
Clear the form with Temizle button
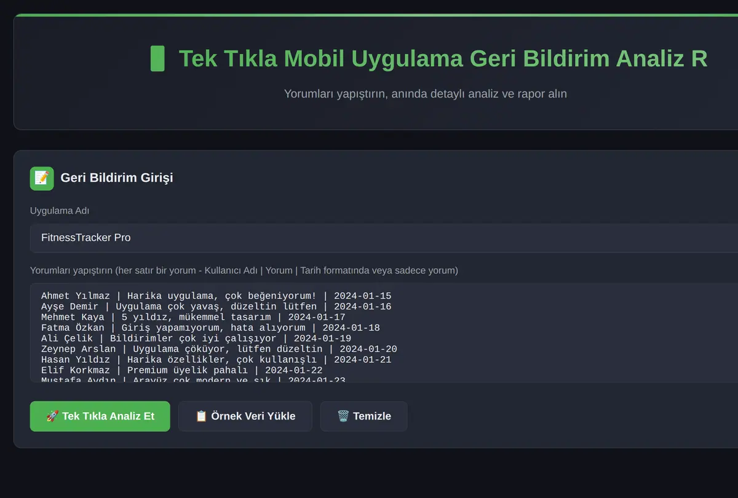tap(364, 416)
